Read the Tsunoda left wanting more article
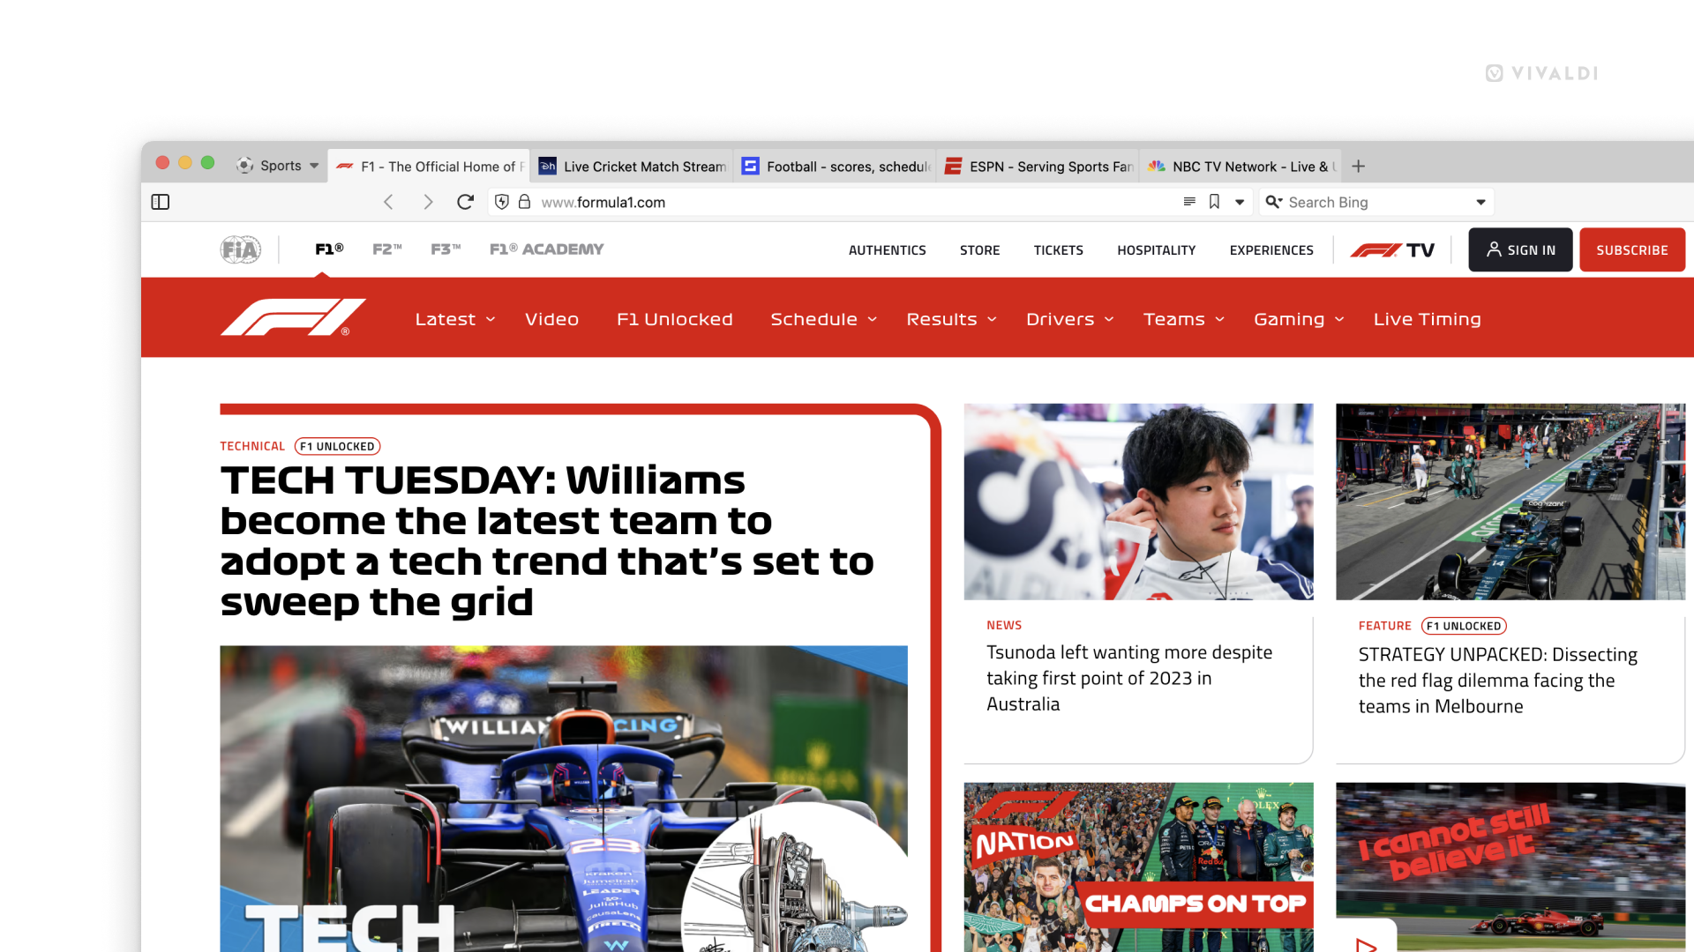 coord(1129,678)
